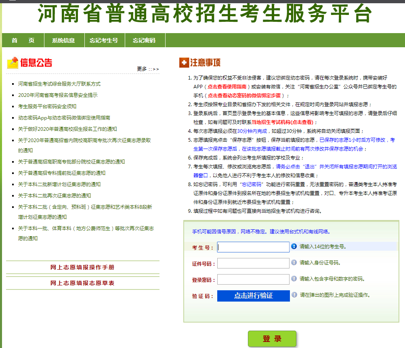Viewport: 405px width, 348px height.
Task: Click the 登录密码 input field
Action: (253, 279)
